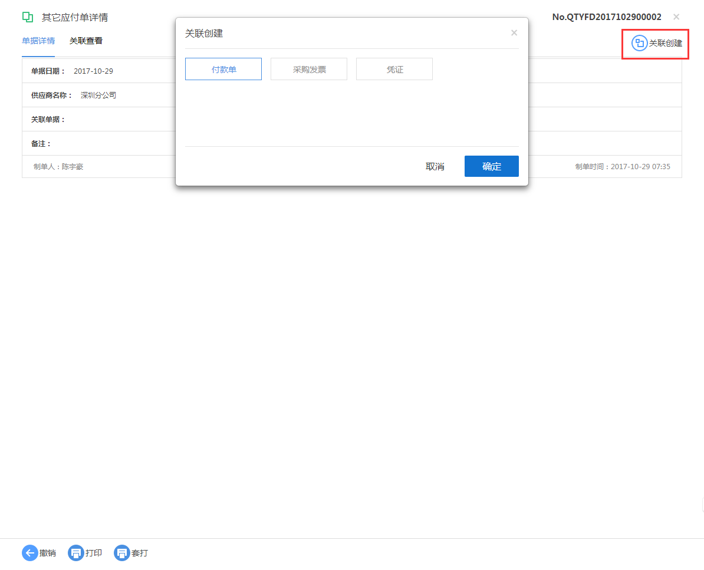Screen dimensions: 704x570
Task: Click the 其它应付单详情 page title
Action: (x=75, y=18)
